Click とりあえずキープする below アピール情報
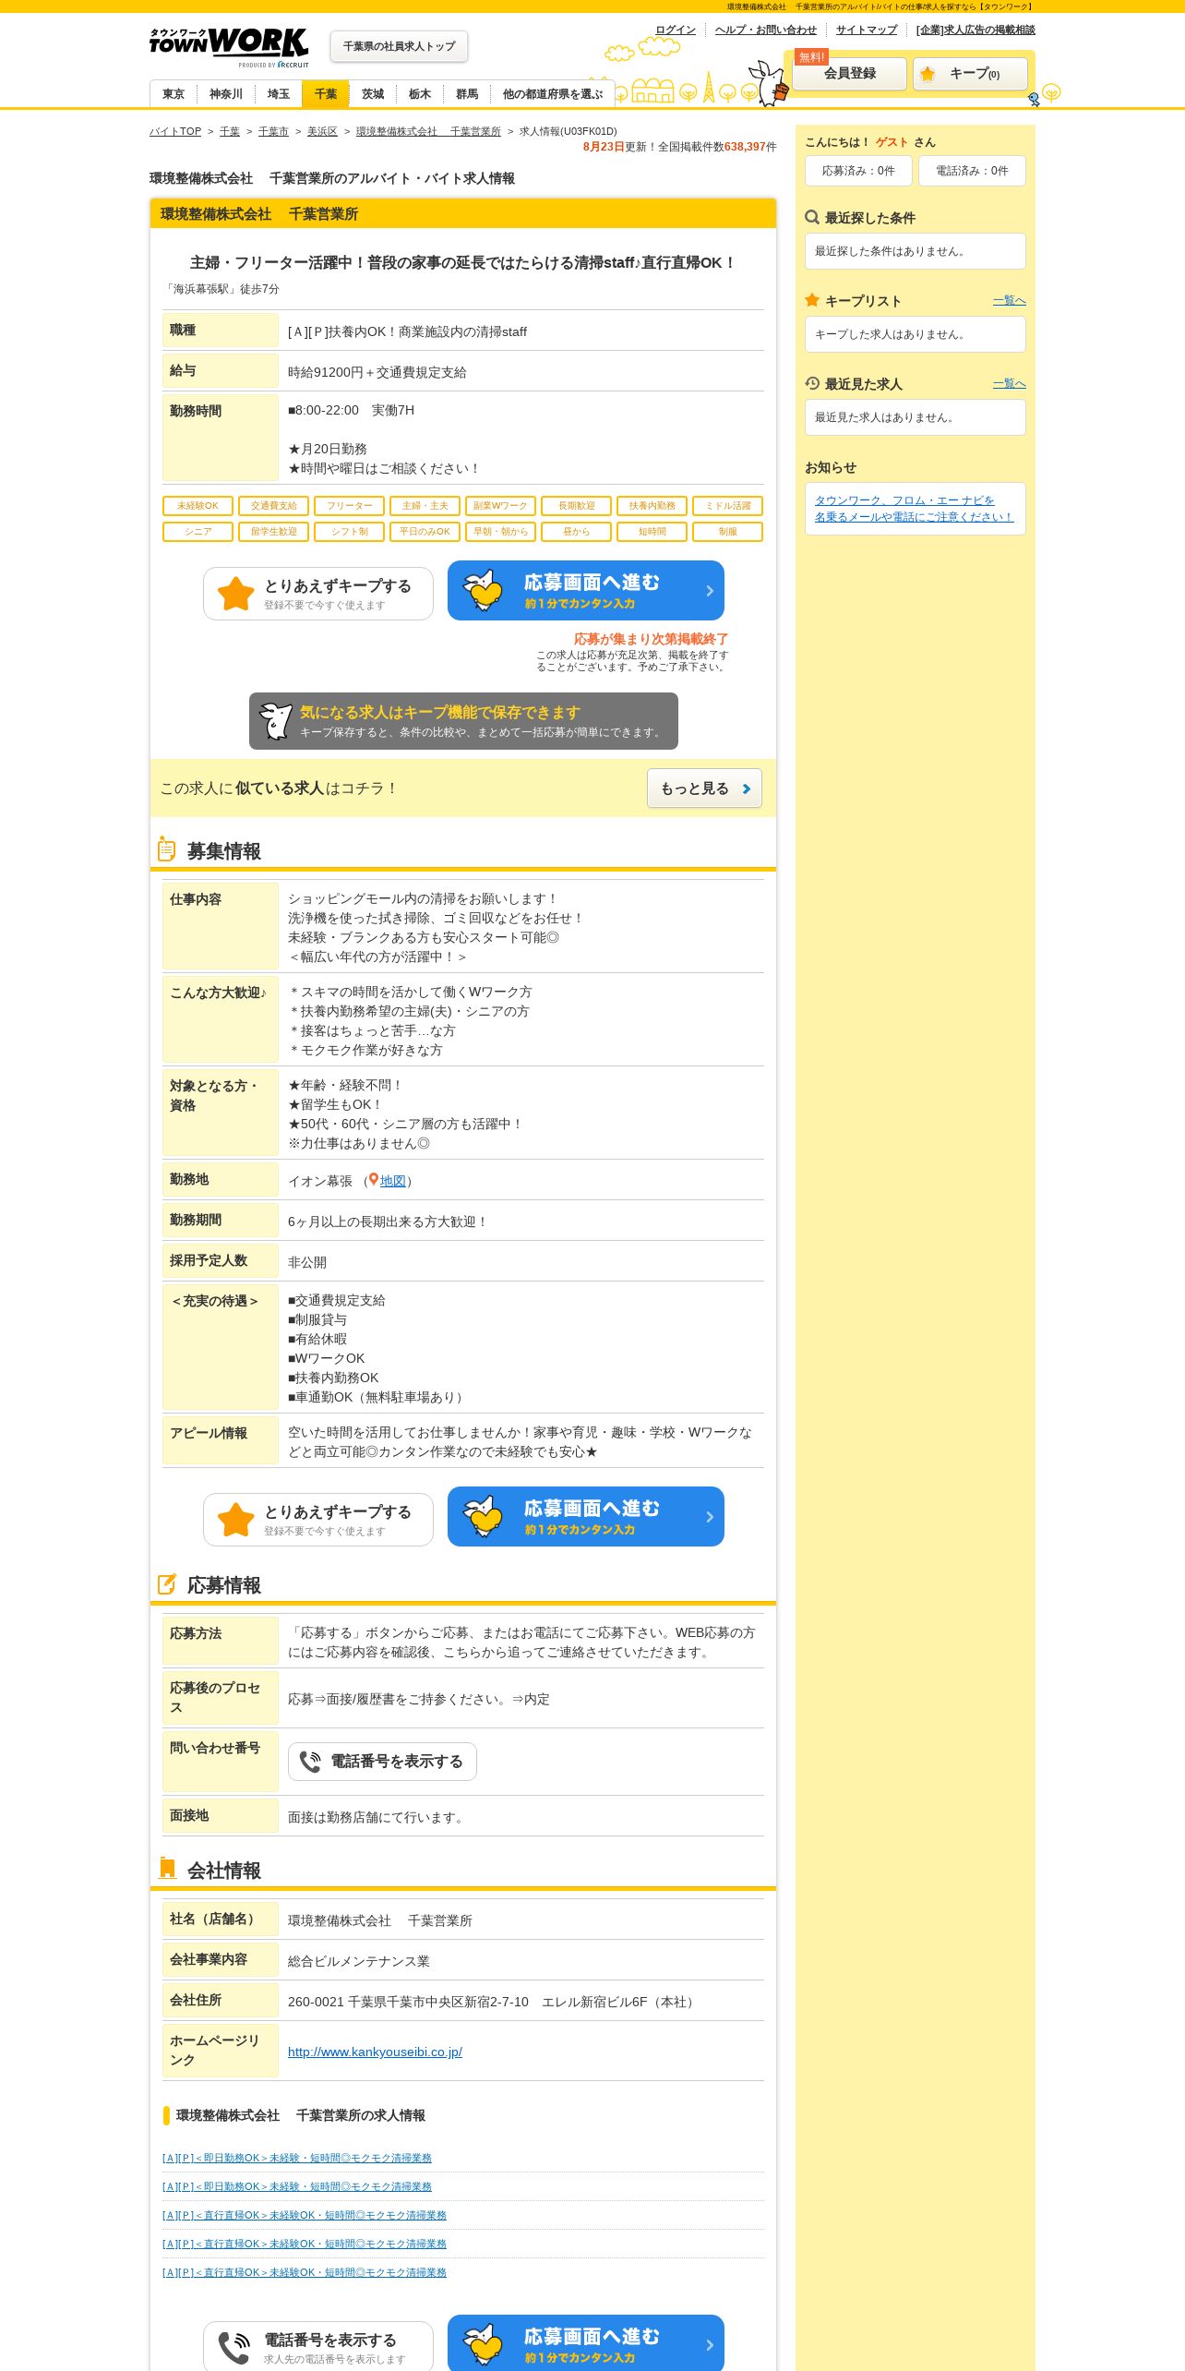The width and height of the screenshot is (1185, 2371). pyautogui.click(x=318, y=1519)
